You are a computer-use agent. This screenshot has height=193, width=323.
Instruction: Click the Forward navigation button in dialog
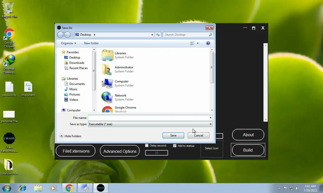(67, 35)
